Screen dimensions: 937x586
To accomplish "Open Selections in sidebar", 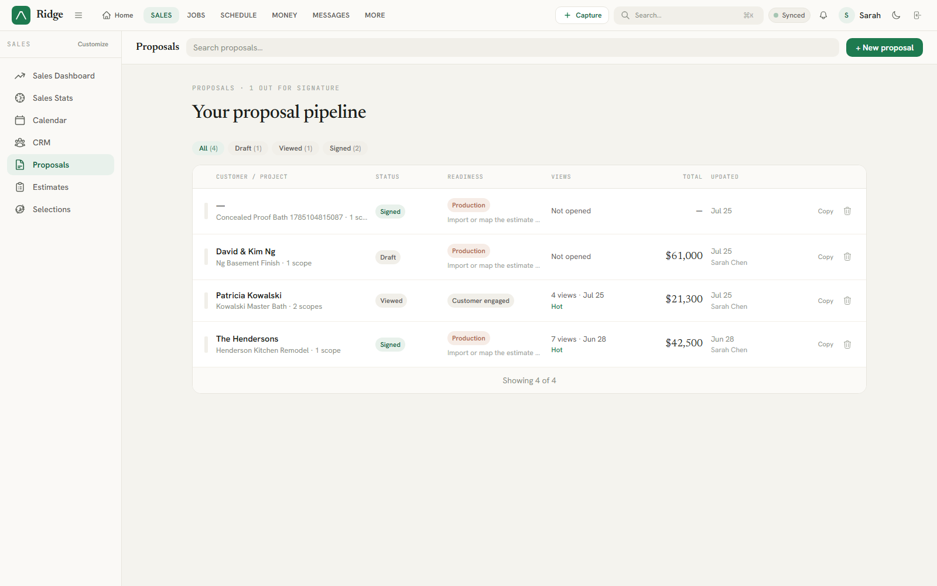I will [x=60, y=209].
